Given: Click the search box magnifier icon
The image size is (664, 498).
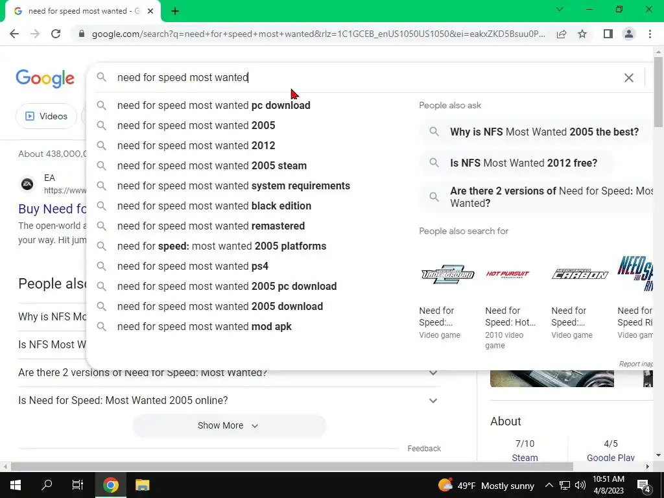Looking at the screenshot, I should tap(102, 77).
